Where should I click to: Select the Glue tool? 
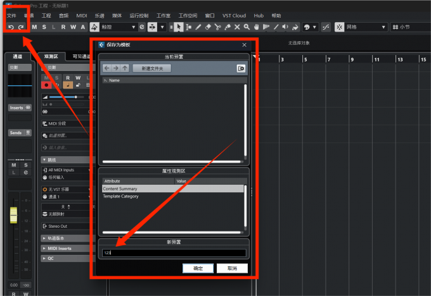[228, 27]
